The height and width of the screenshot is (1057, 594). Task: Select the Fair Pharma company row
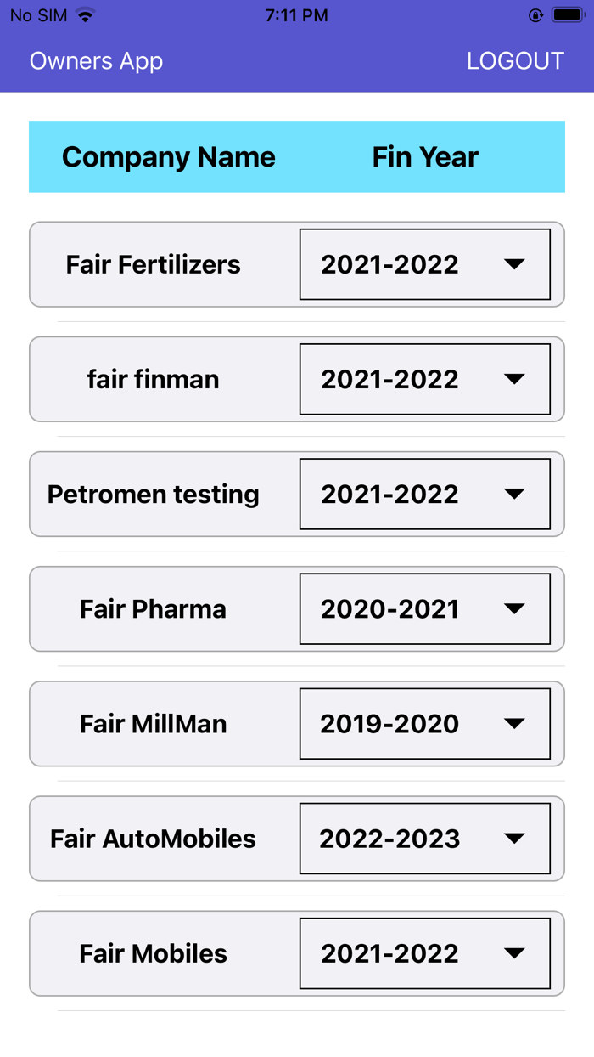(x=153, y=609)
